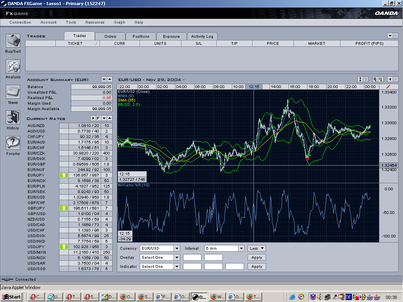This screenshot has width=403, height=302.
Task: Open the Interval dropdown set to 5 min
Action: pos(241,249)
